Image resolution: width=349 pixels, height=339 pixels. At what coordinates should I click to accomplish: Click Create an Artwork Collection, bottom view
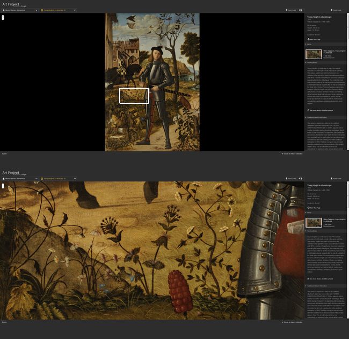292,322
